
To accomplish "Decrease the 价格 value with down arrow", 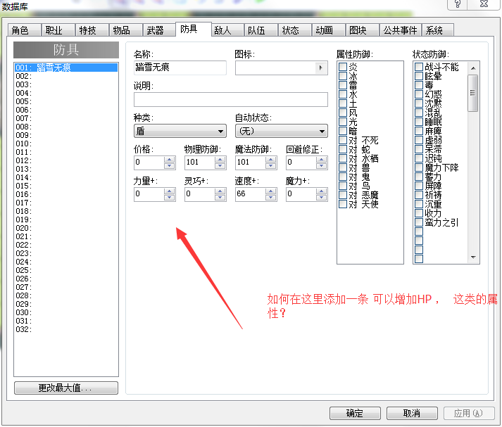I will pyautogui.click(x=170, y=165).
